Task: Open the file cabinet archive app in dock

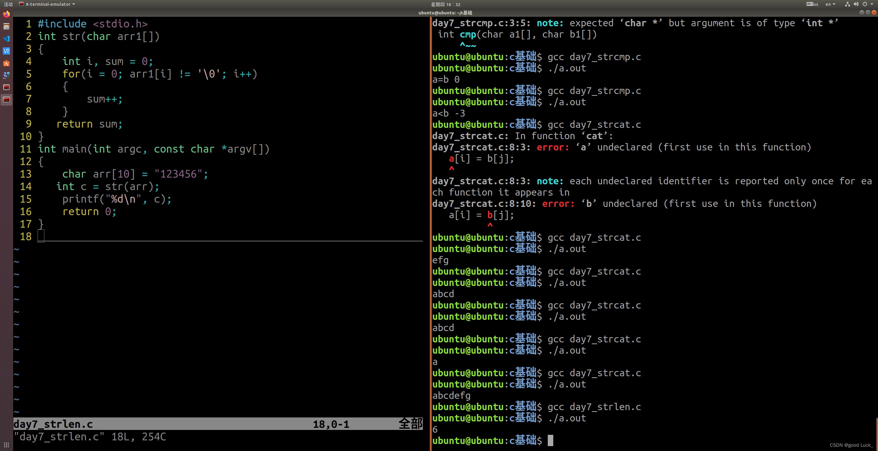Action: point(6,26)
